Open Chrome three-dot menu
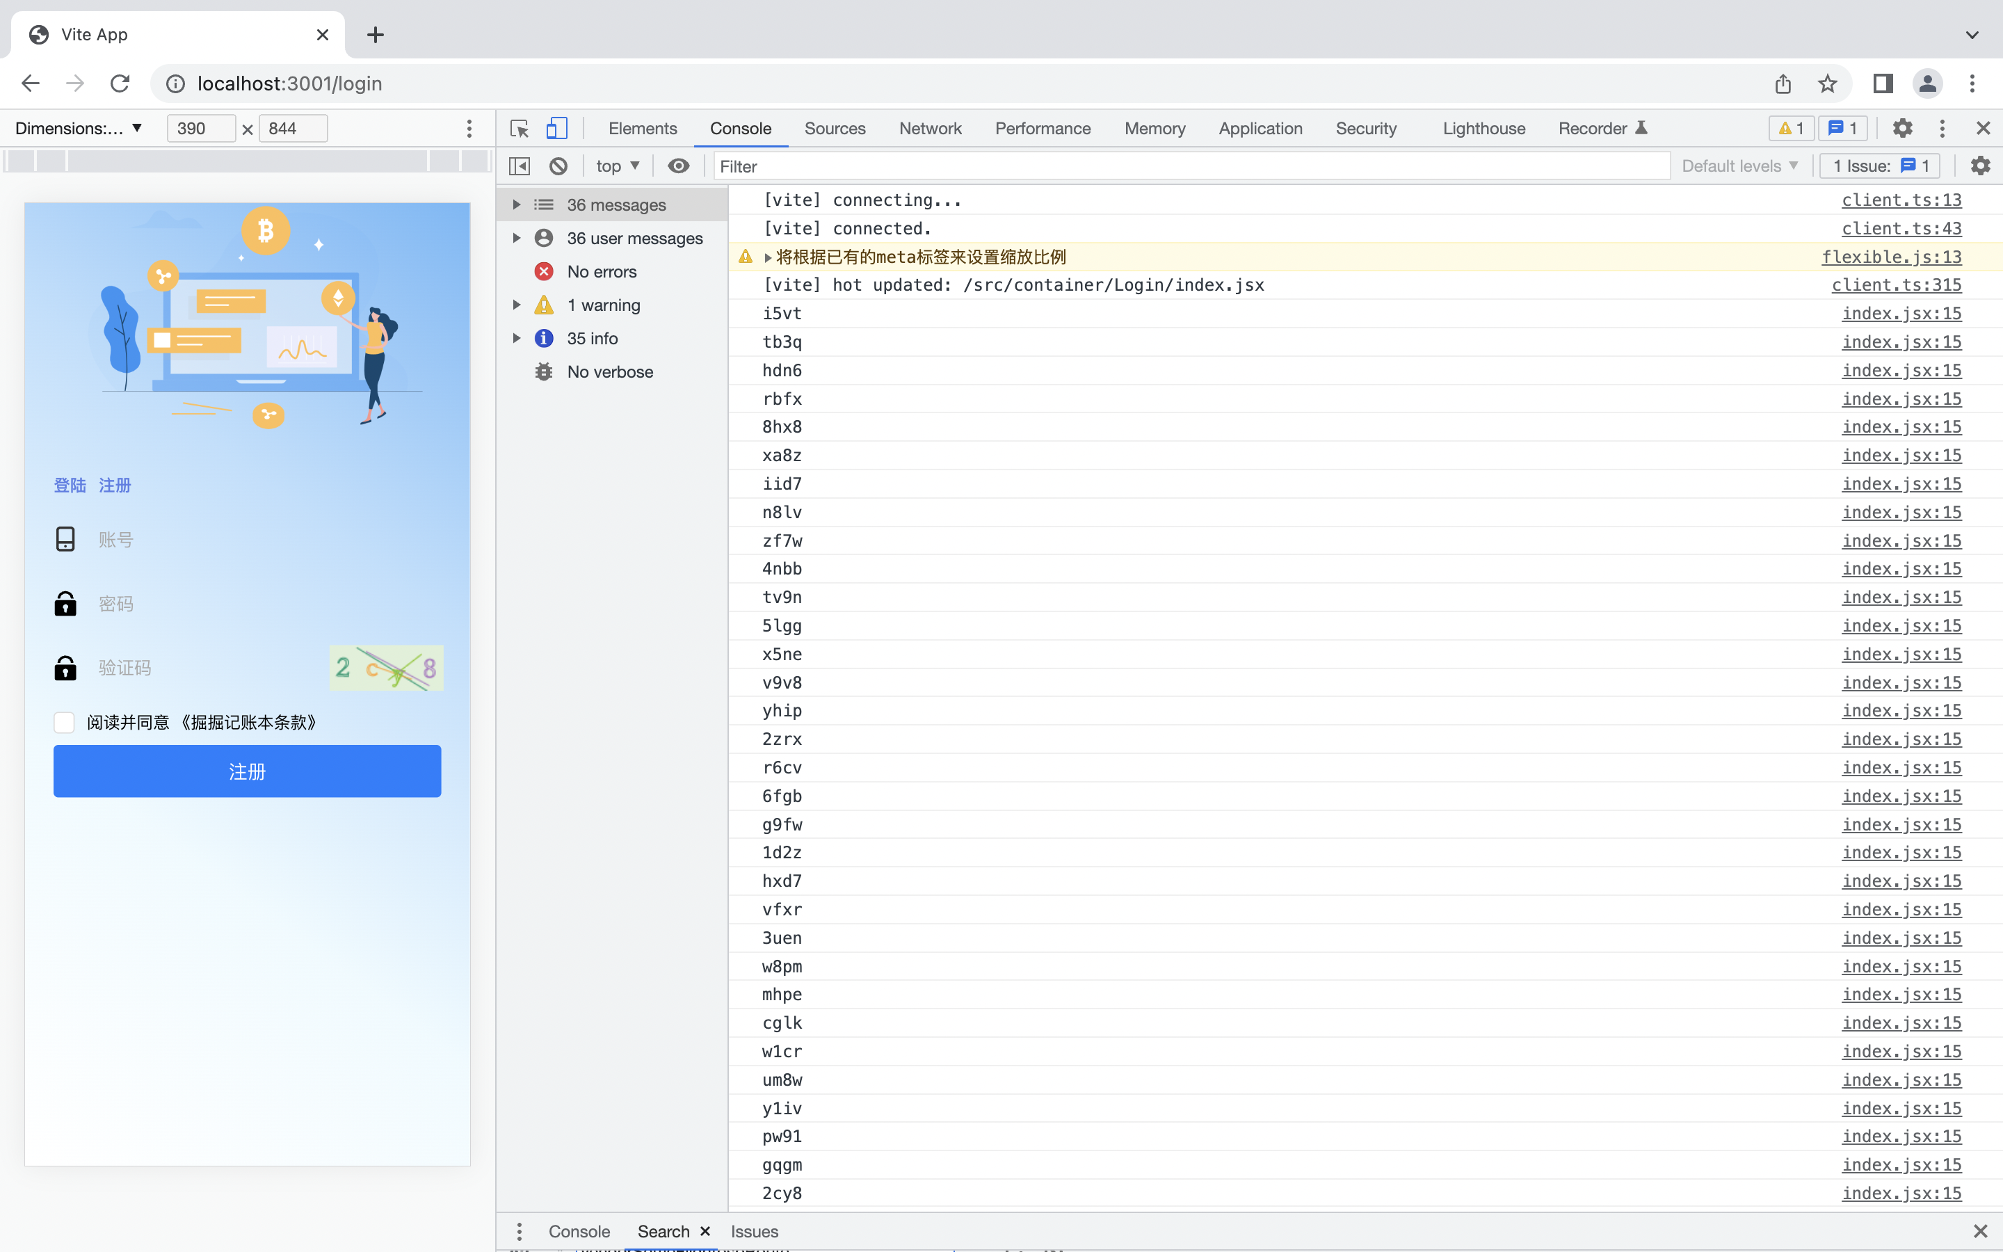 pyautogui.click(x=1972, y=83)
